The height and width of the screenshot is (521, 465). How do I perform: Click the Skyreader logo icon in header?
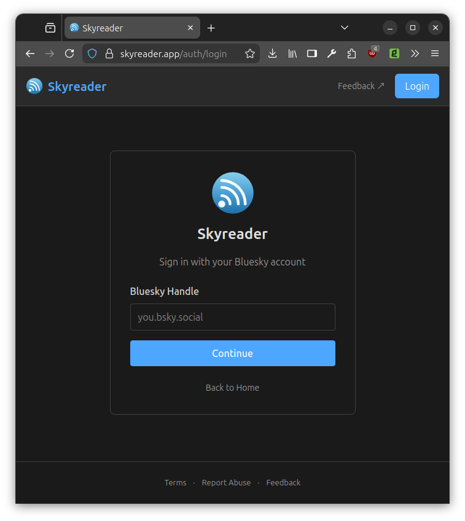pyautogui.click(x=34, y=86)
